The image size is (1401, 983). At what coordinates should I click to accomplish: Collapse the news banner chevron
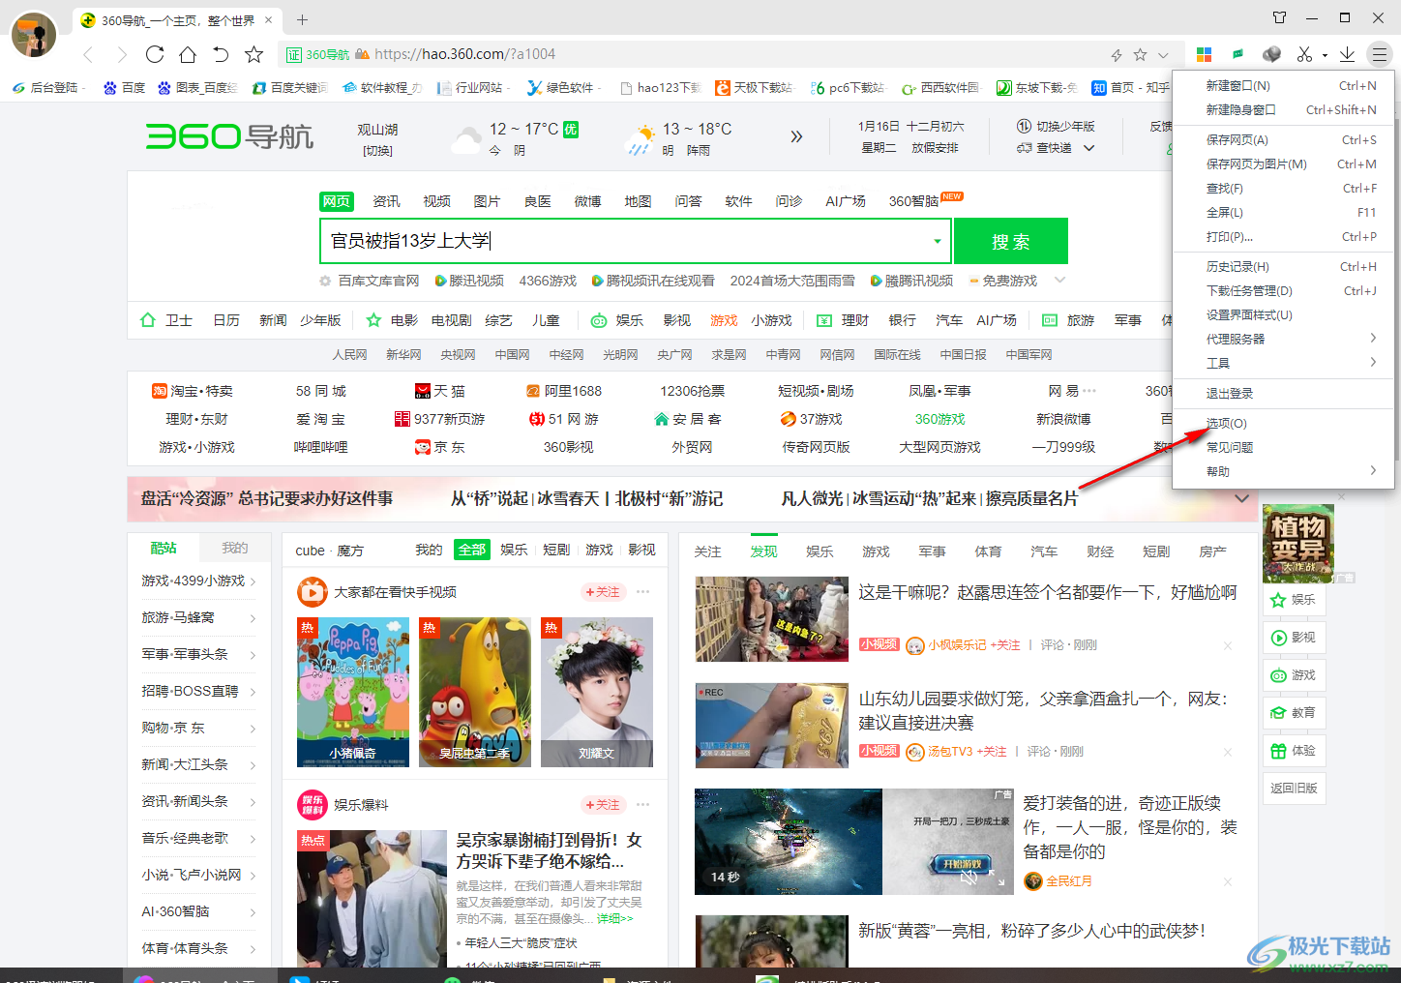tap(1241, 498)
